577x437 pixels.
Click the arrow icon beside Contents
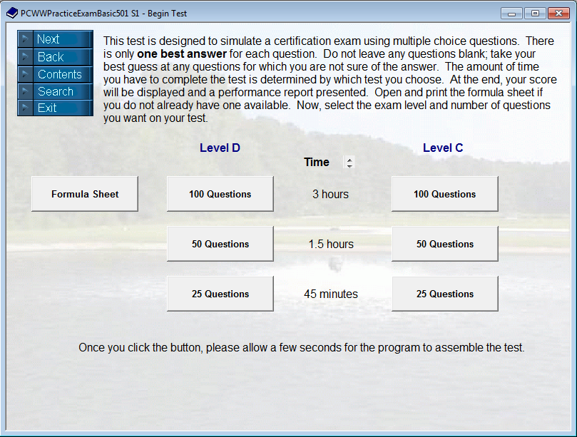coord(26,74)
